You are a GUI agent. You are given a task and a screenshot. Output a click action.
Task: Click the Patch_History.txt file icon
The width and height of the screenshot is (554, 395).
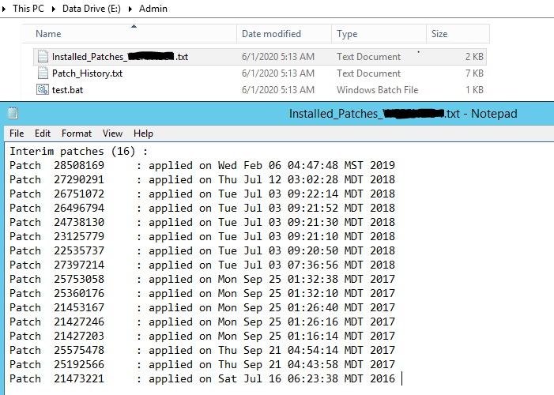click(43, 73)
